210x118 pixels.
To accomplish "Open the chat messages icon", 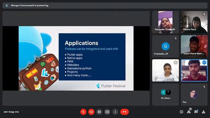I will tap(196, 112).
